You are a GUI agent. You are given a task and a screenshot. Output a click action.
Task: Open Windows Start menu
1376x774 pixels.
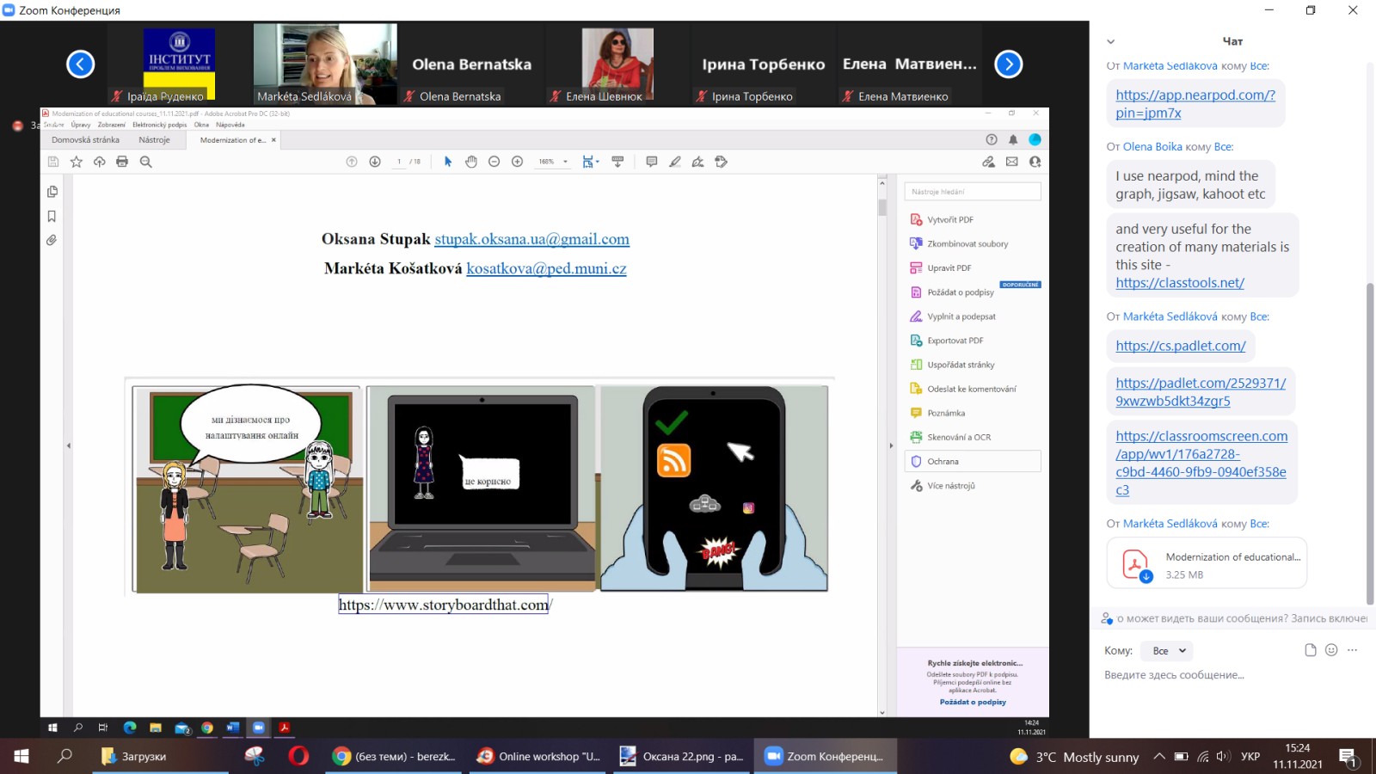21,757
